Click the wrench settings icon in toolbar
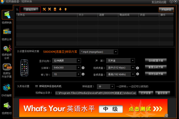The width and height of the screenshot is (179, 119). [44, 9]
